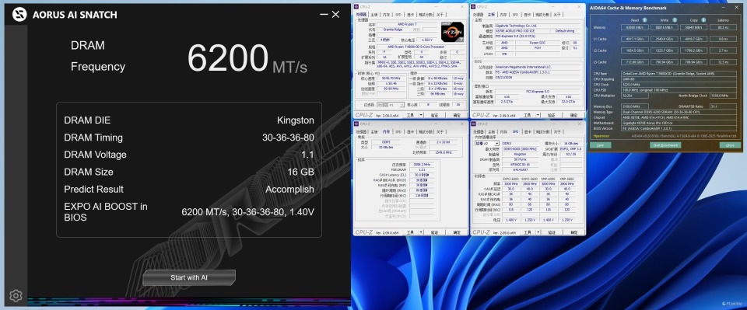Click the info icon next to Copy in AIDA64
Screen dimensions: 747x310
pyautogui.click(x=703, y=20)
